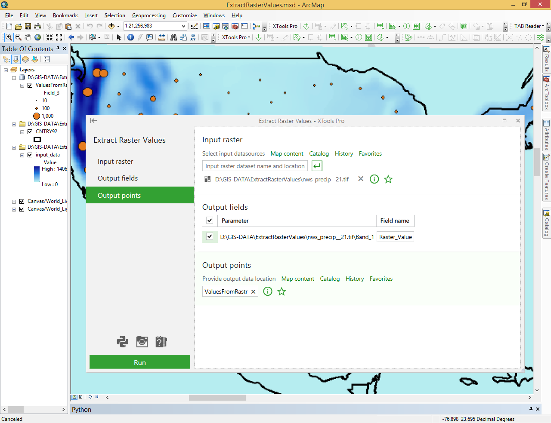Add input raster to favorites star
Viewport: 551px width, 423px height.
(x=388, y=179)
